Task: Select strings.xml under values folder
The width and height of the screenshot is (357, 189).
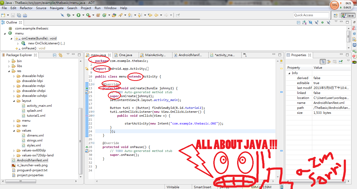Action: click(35, 140)
